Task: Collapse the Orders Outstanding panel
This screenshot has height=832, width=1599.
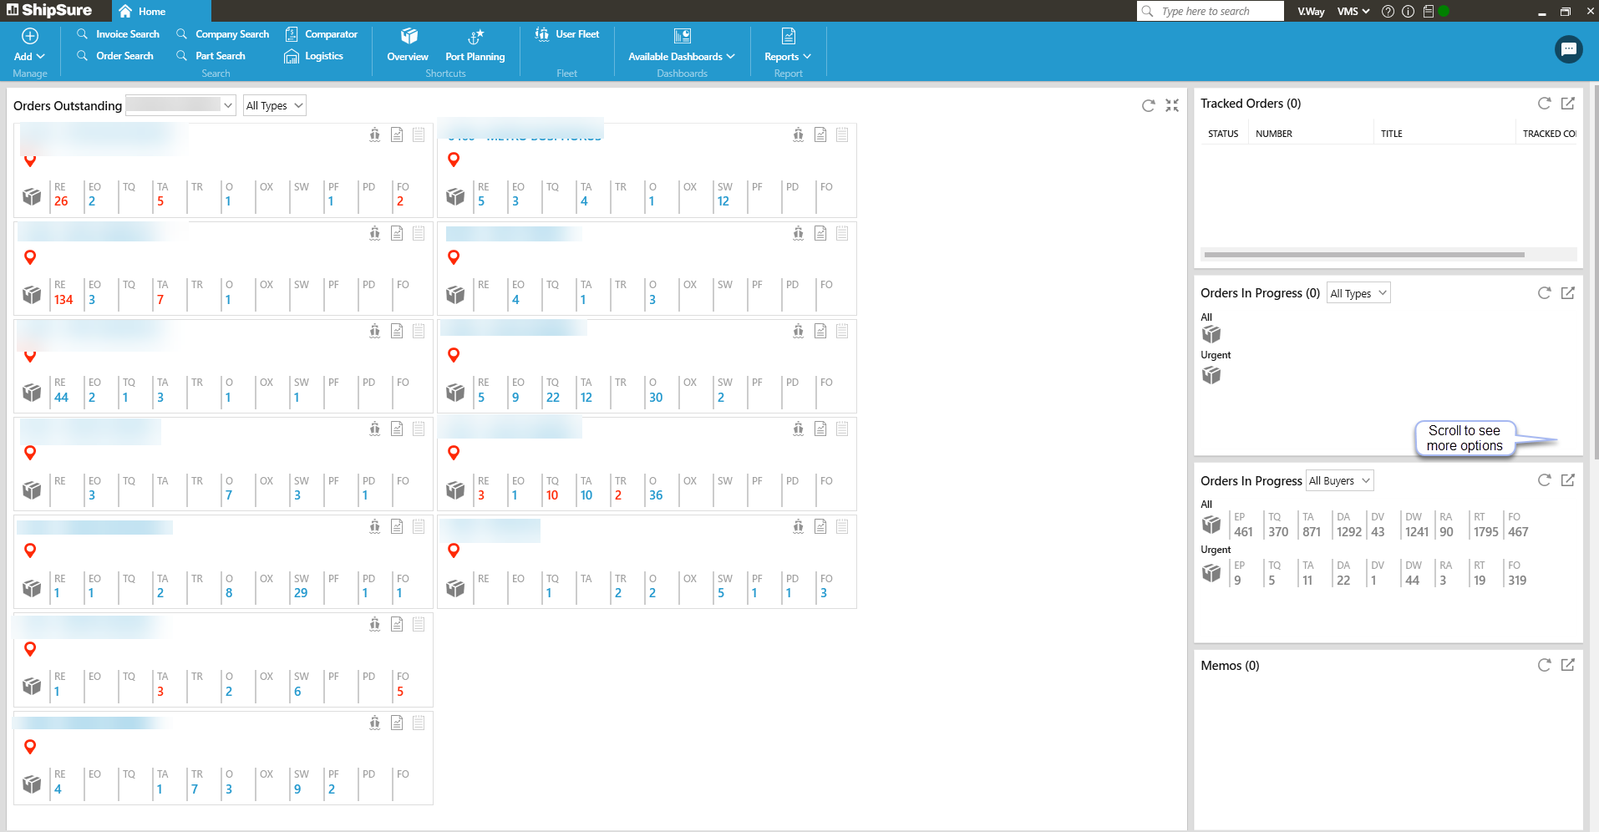Action: coord(1172,105)
